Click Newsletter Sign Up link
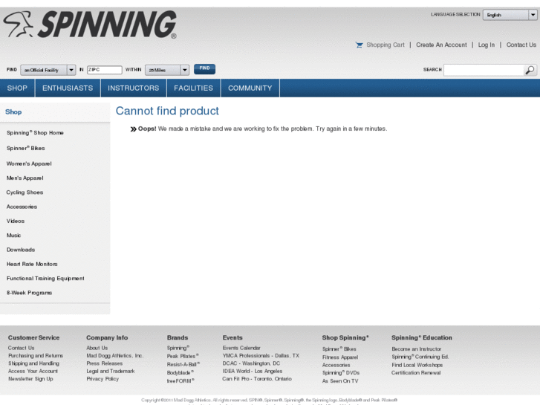The width and height of the screenshot is (540, 405). pos(30,379)
